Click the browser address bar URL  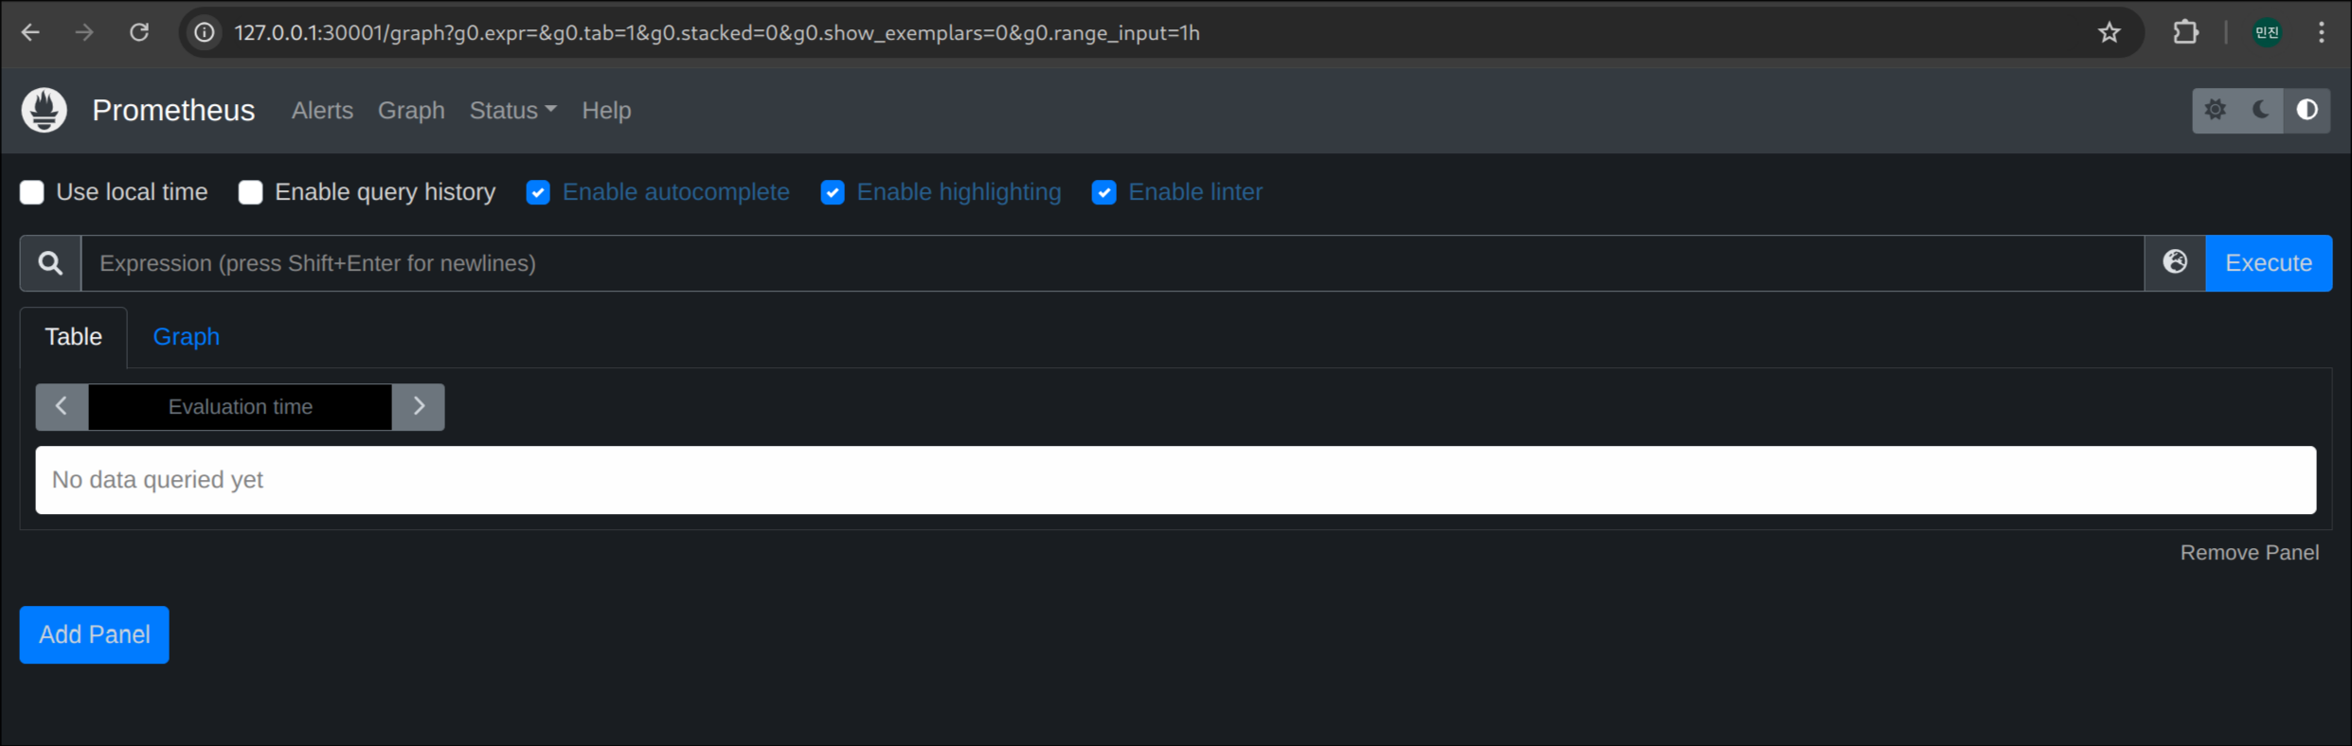point(717,33)
